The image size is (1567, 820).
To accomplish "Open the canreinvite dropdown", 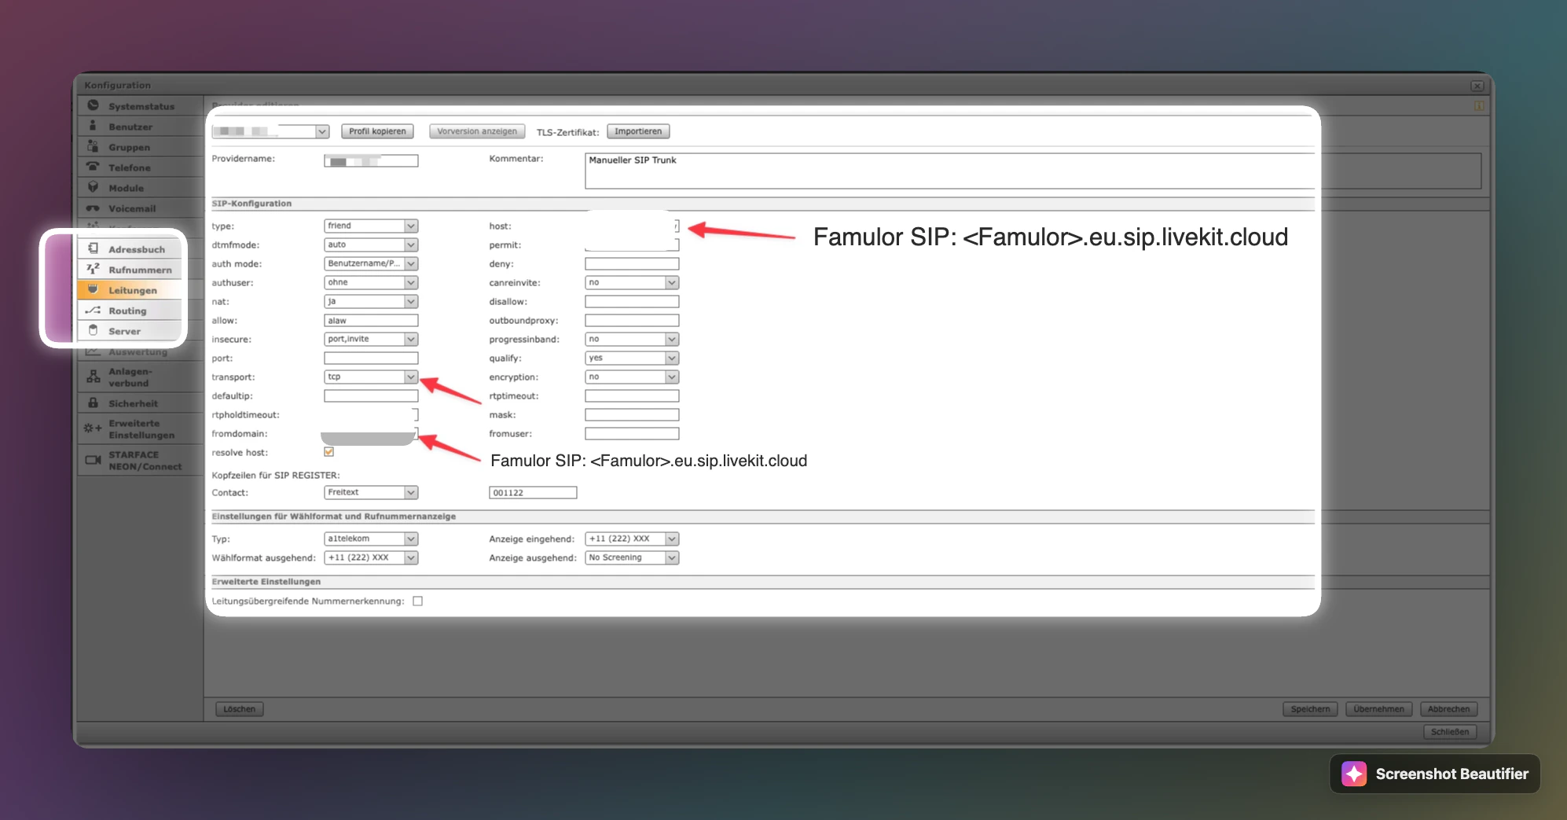I will pyautogui.click(x=632, y=282).
